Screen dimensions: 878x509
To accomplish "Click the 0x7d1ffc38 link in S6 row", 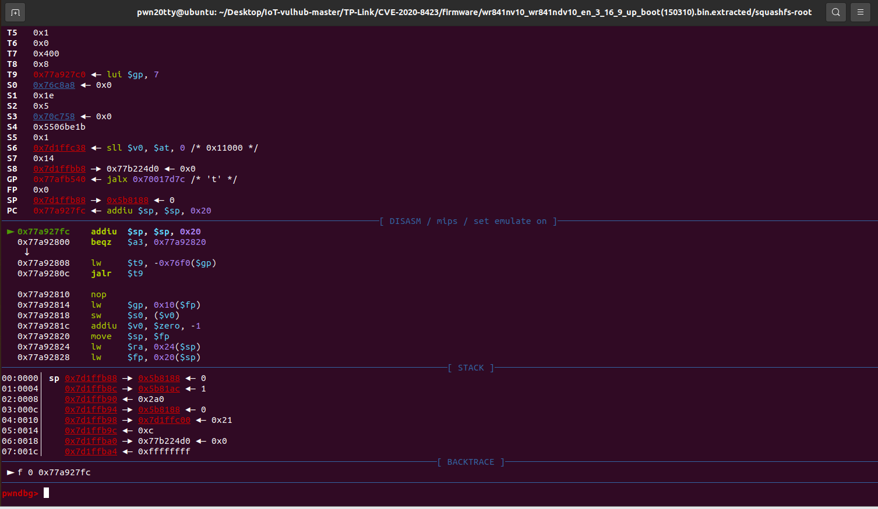I will 59,147.
